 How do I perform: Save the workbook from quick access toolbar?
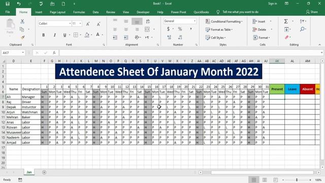click(x=8, y=4)
